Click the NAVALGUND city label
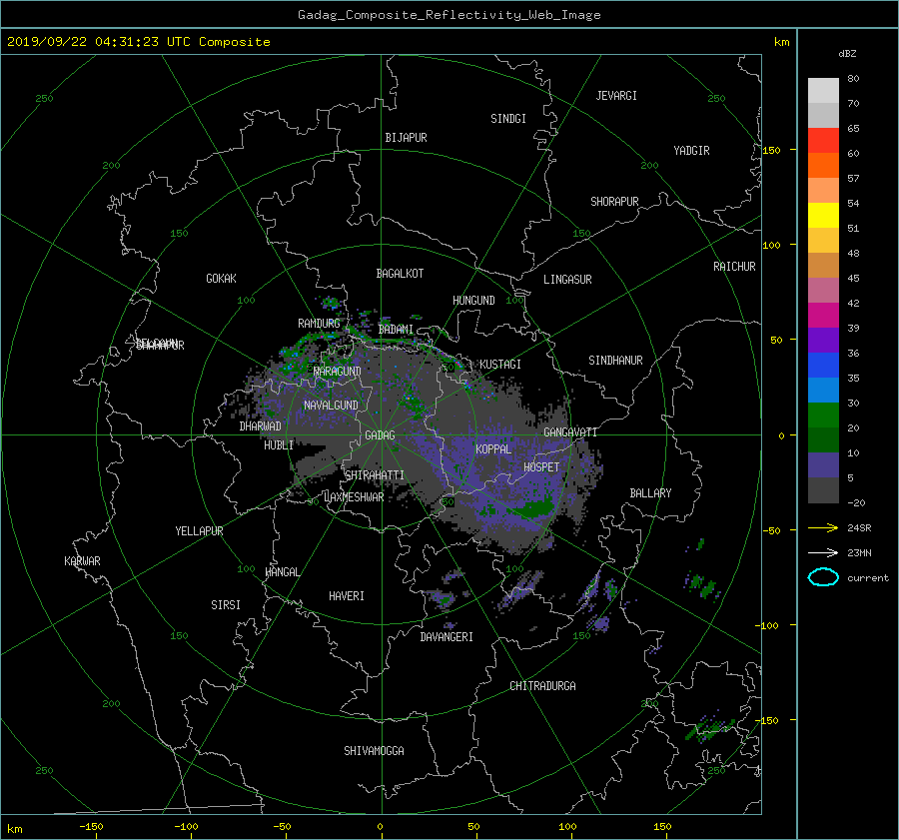 click(331, 406)
